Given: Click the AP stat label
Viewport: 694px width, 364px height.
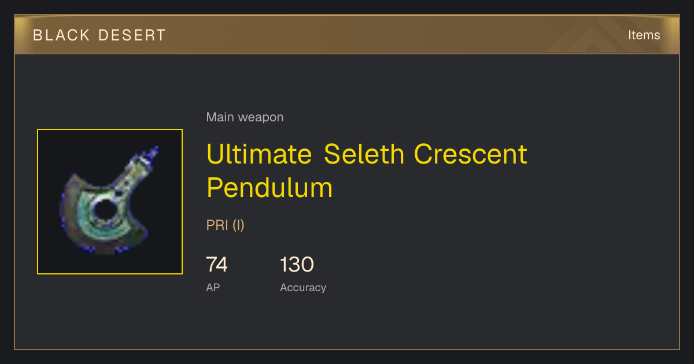Looking at the screenshot, I should (213, 287).
